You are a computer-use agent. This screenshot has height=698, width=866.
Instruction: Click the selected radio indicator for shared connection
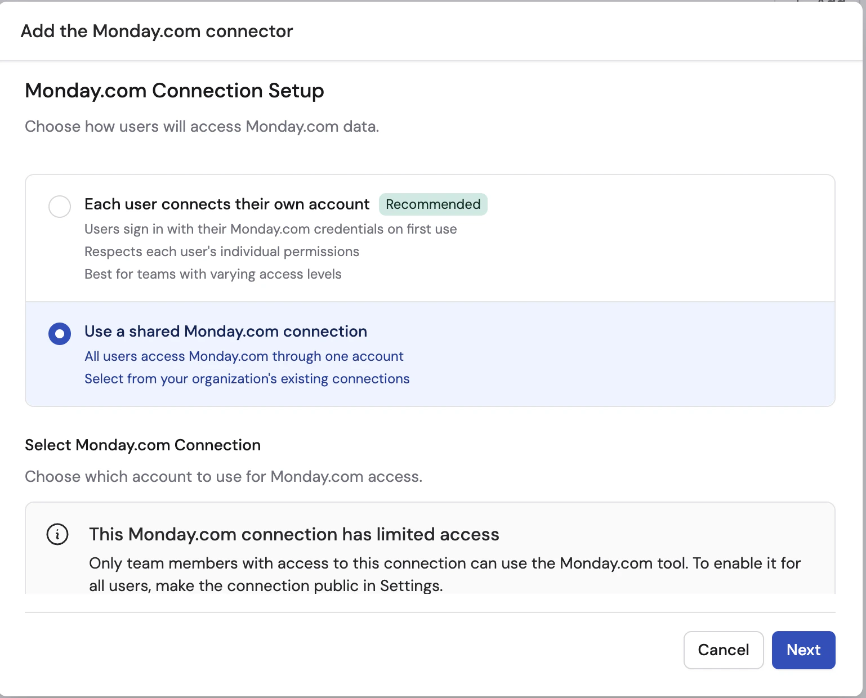point(60,334)
